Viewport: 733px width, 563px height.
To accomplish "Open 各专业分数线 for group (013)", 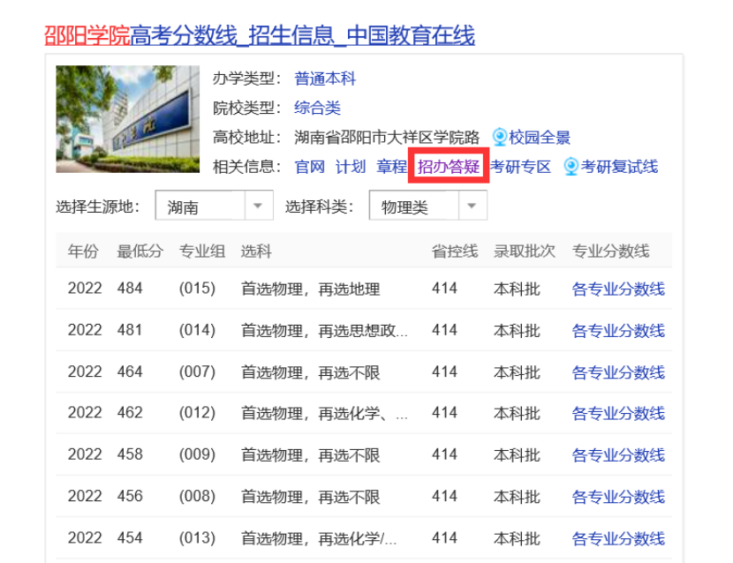I will tap(618, 538).
